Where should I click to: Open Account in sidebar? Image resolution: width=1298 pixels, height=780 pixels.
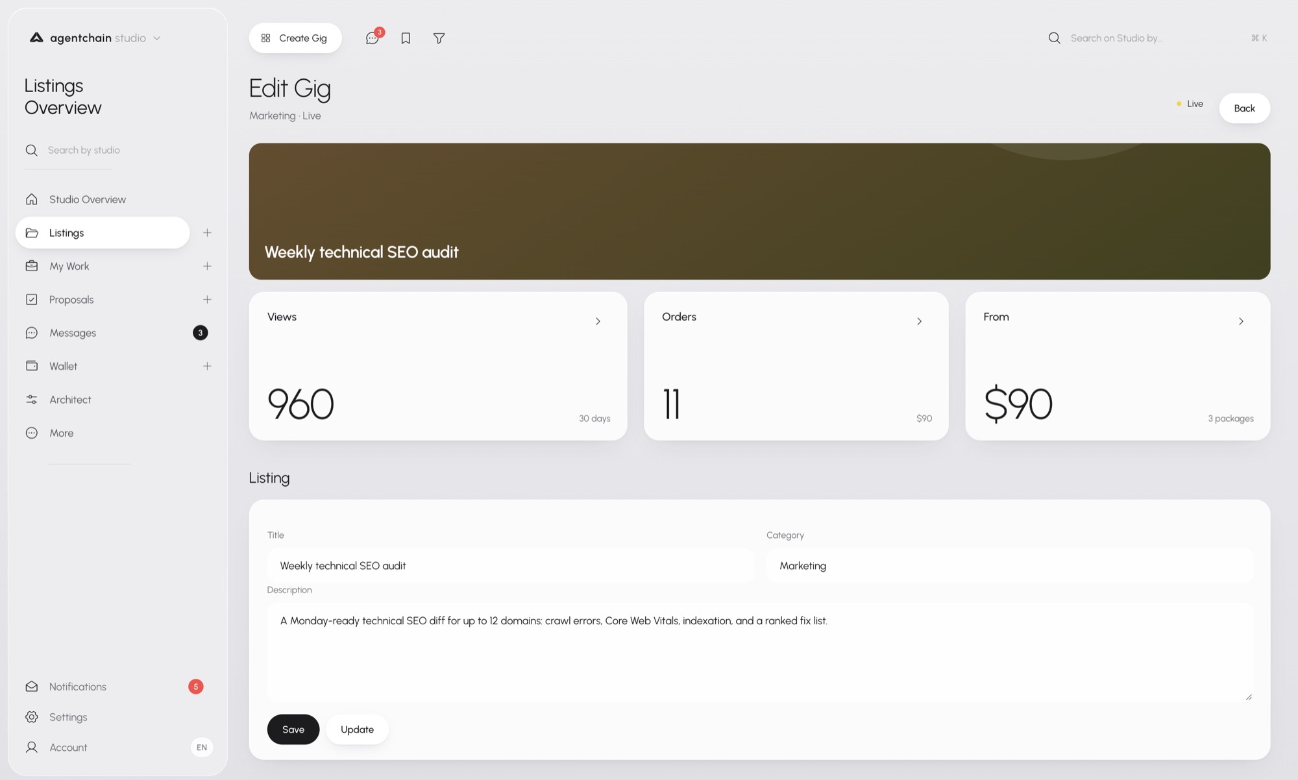click(x=68, y=748)
